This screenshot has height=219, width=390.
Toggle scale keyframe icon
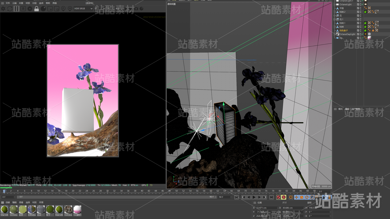302,197
